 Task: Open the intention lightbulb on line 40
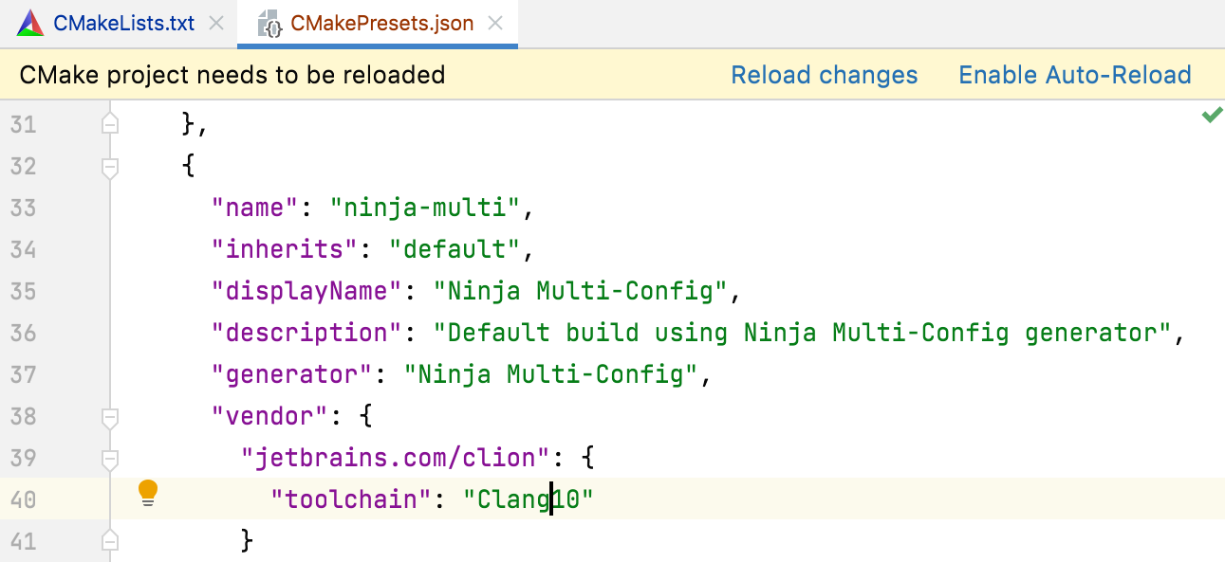click(x=148, y=492)
